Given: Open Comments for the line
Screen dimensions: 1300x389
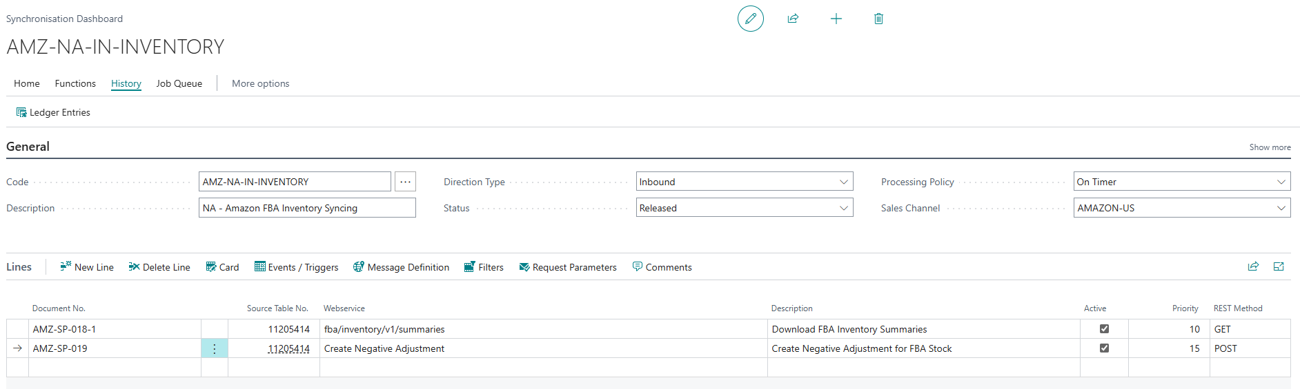Looking at the screenshot, I should pos(662,267).
